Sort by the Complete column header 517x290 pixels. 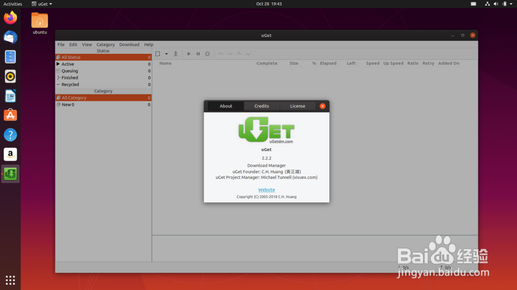tap(267, 63)
